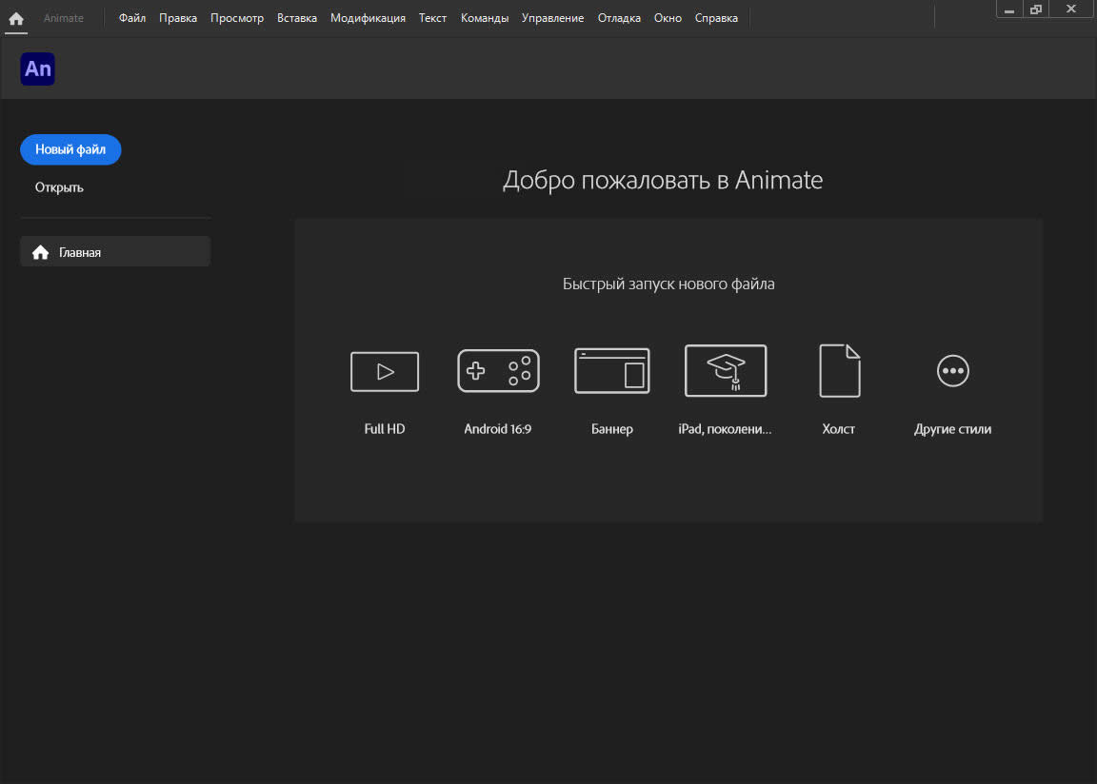Open the Текст menu
Image resolution: width=1097 pixels, height=784 pixels.
click(432, 18)
